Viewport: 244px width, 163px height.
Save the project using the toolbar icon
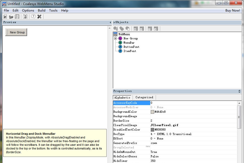coord(17,17)
